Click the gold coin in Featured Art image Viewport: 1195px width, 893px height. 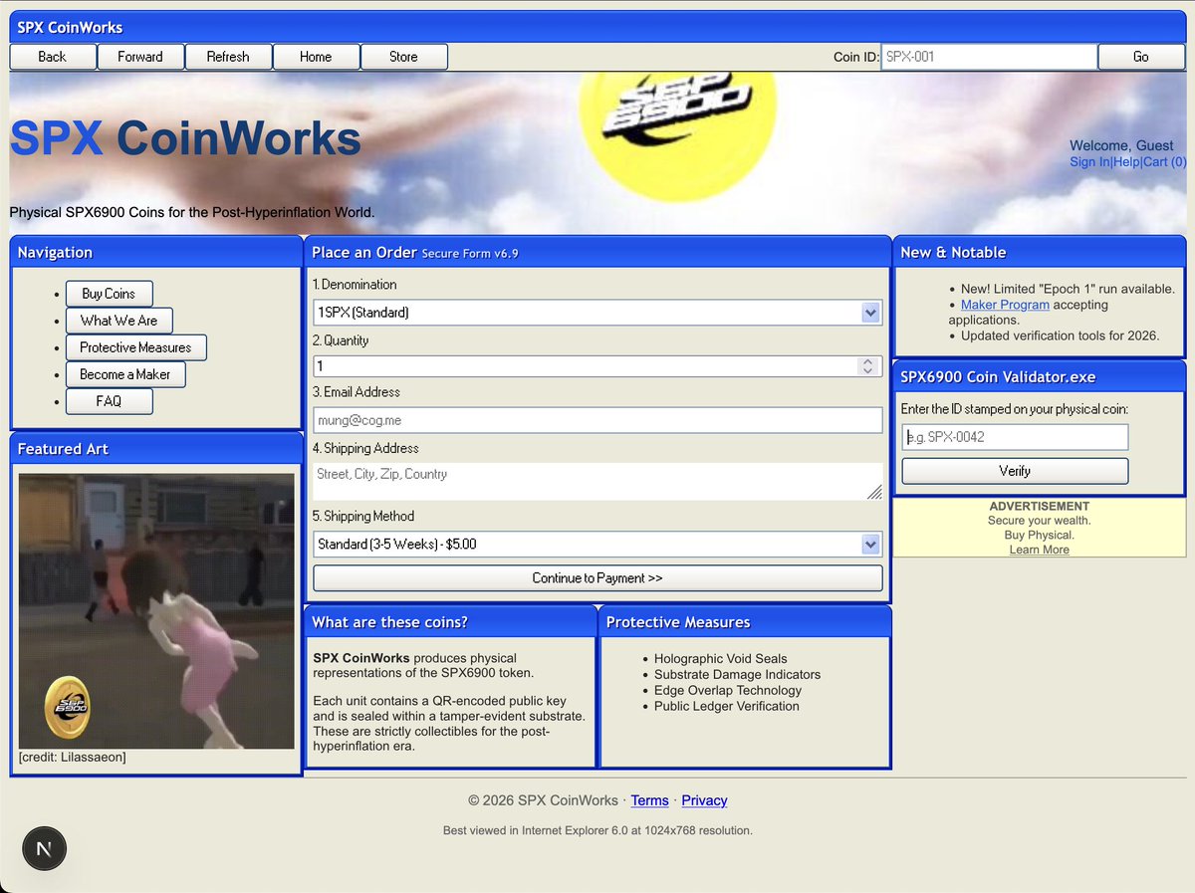click(x=68, y=707)
